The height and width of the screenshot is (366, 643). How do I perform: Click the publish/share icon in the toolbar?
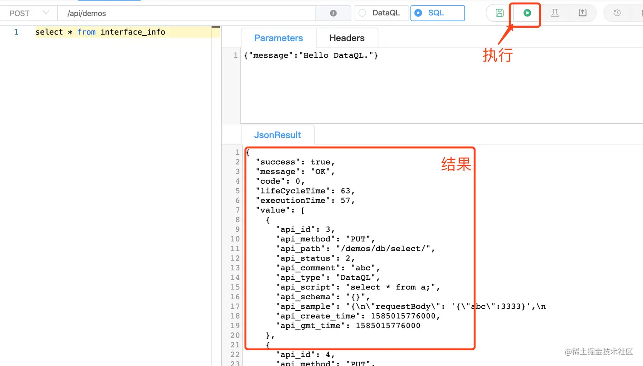(583, 13)
